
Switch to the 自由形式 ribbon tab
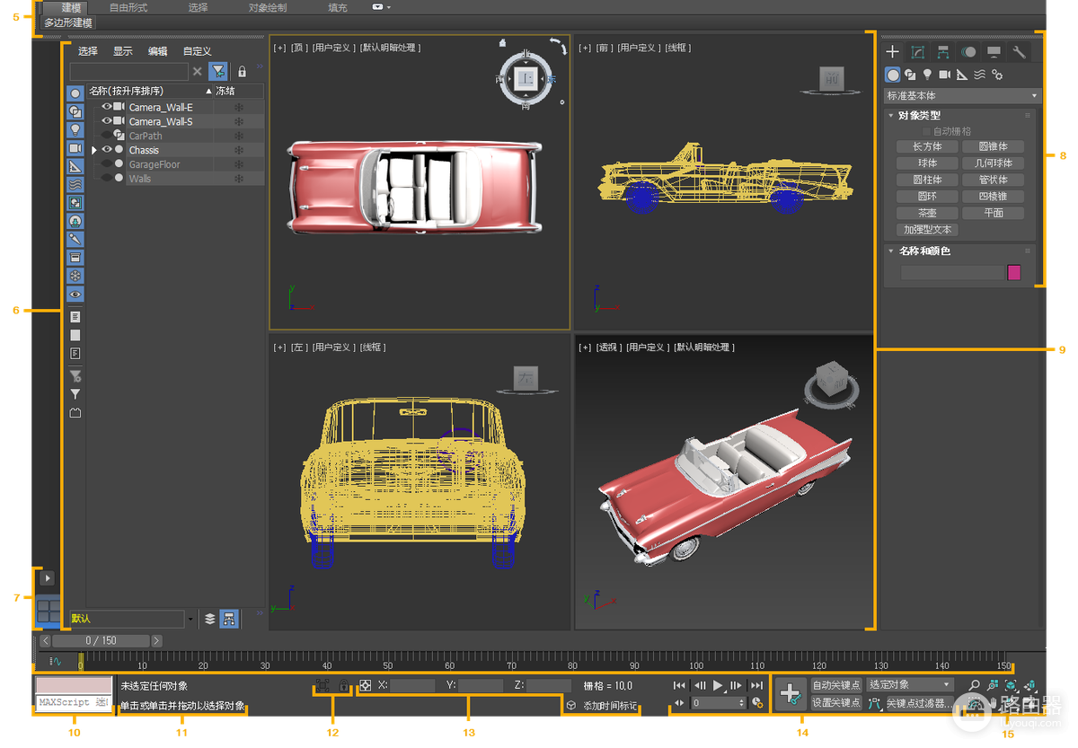pos(128,7)
